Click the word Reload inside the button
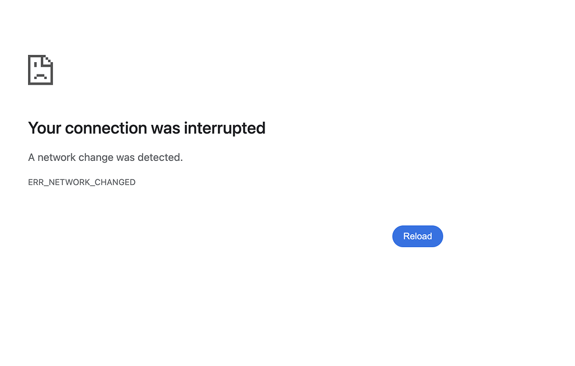Viewport: 575px width, 366px height. pyautogui.click(x=417, y=236)
